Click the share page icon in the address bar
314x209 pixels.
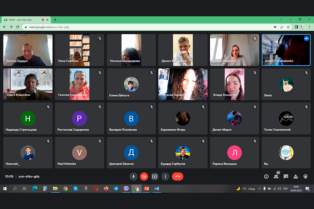(x=282, y=27)
